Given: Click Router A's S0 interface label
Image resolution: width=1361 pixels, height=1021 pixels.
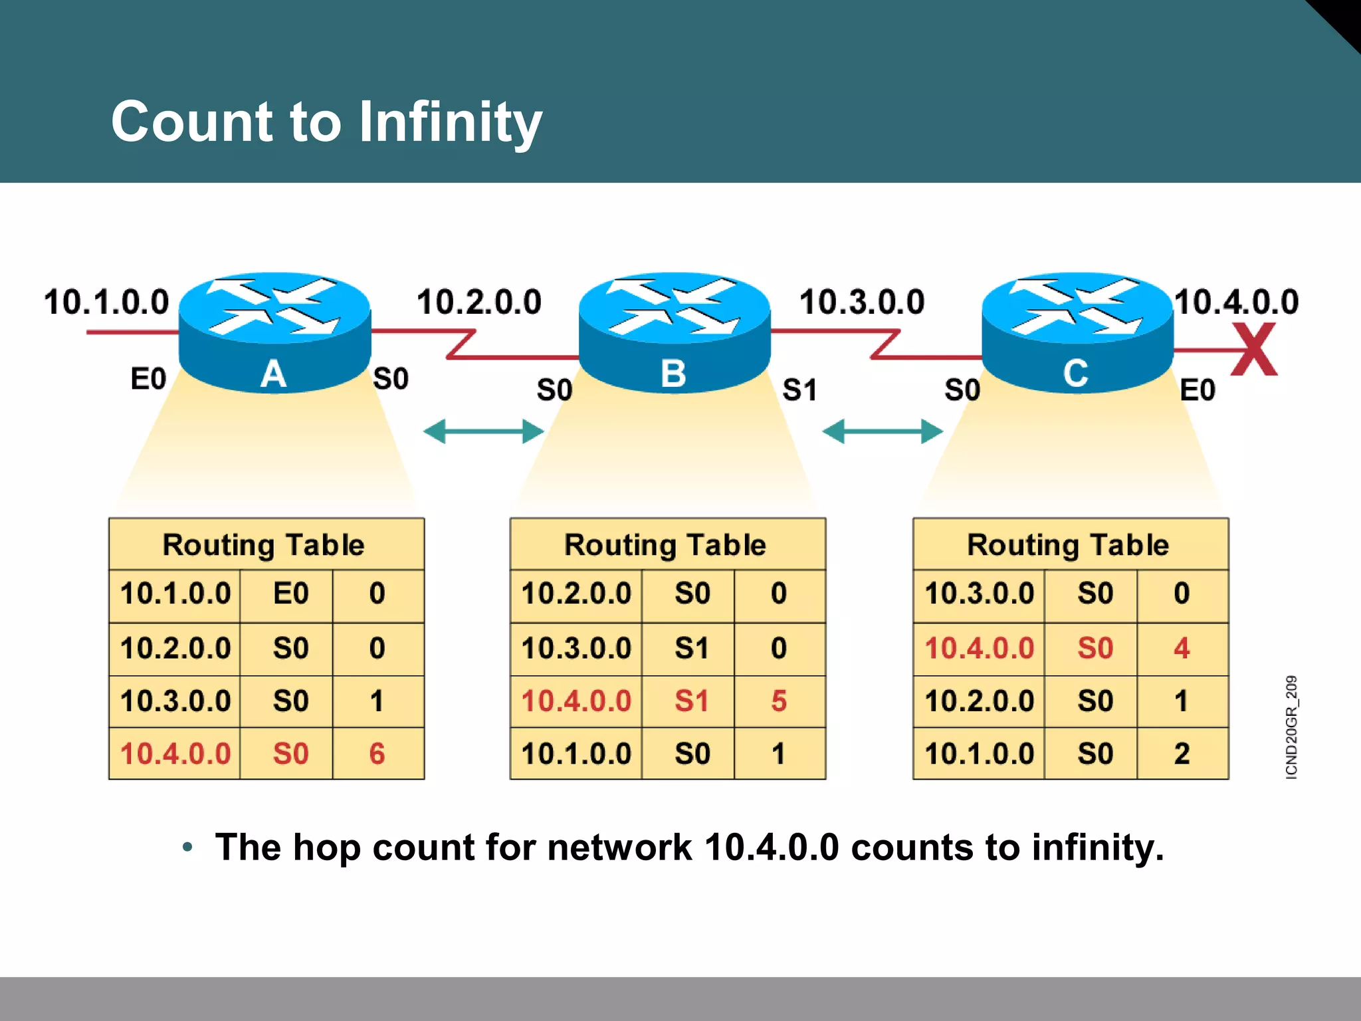Looking at the screenshot, I should pos(391,378).
